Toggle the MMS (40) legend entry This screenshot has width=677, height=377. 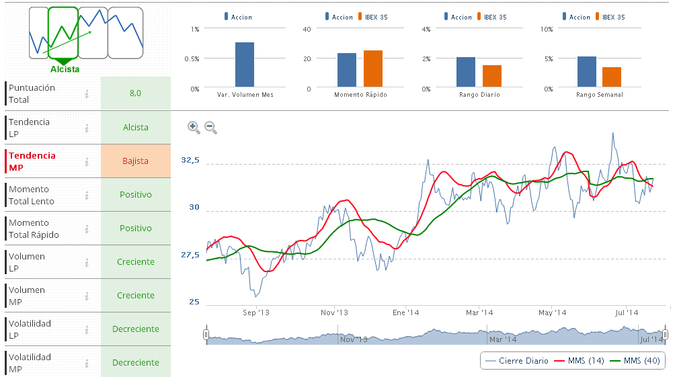(634, 361)
